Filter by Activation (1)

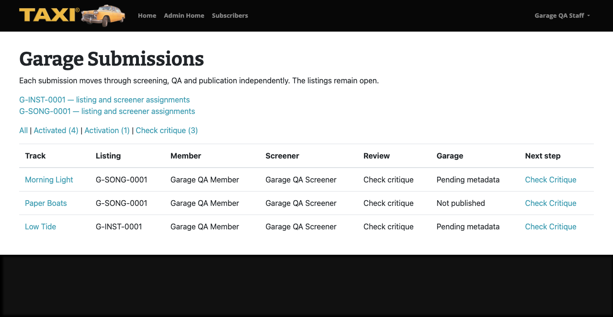tap(107, 130)
